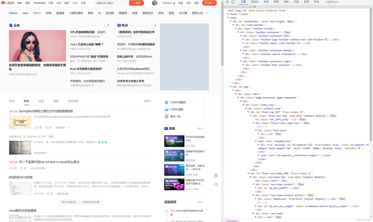Open the more menu beside 波波烤鸭
The width and height of the screenshot is (373, 222).
tap(69, 128)
